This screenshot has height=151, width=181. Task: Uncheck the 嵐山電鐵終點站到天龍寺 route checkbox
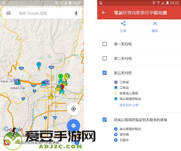(105, 120)
